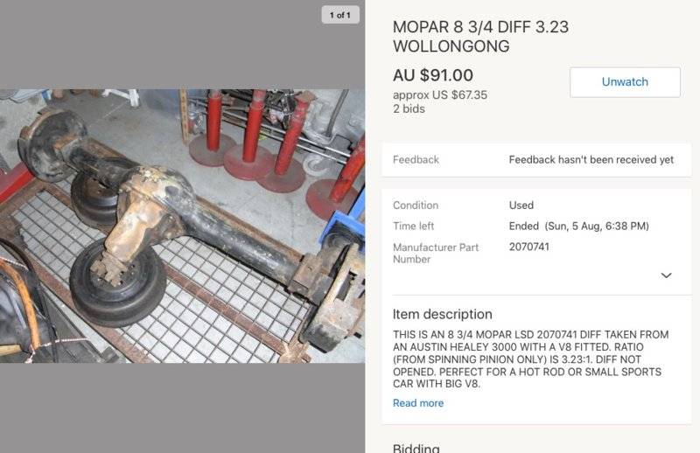The height and width of the screenshot is (453, 700).
Task: Click the Manufacturer Part Number label
Action: point(435,253)
